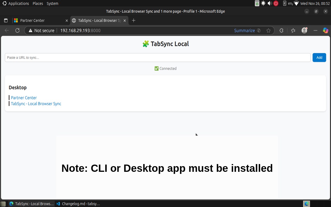The width and height of the screenshot is (331, 207).
Task: Close the TabSync browser tab
Action: tap(125, 20)
